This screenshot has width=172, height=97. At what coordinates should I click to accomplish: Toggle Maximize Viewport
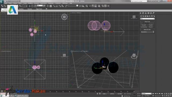click(171, 96)
